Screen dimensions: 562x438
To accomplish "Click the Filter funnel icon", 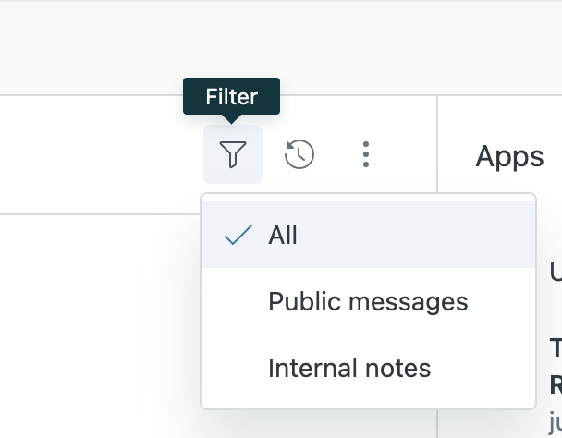I will pyautogui.click(x=233, y=154).
